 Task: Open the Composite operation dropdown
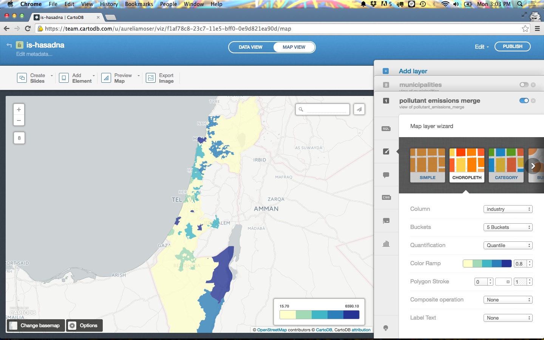[x=508, y=300]
